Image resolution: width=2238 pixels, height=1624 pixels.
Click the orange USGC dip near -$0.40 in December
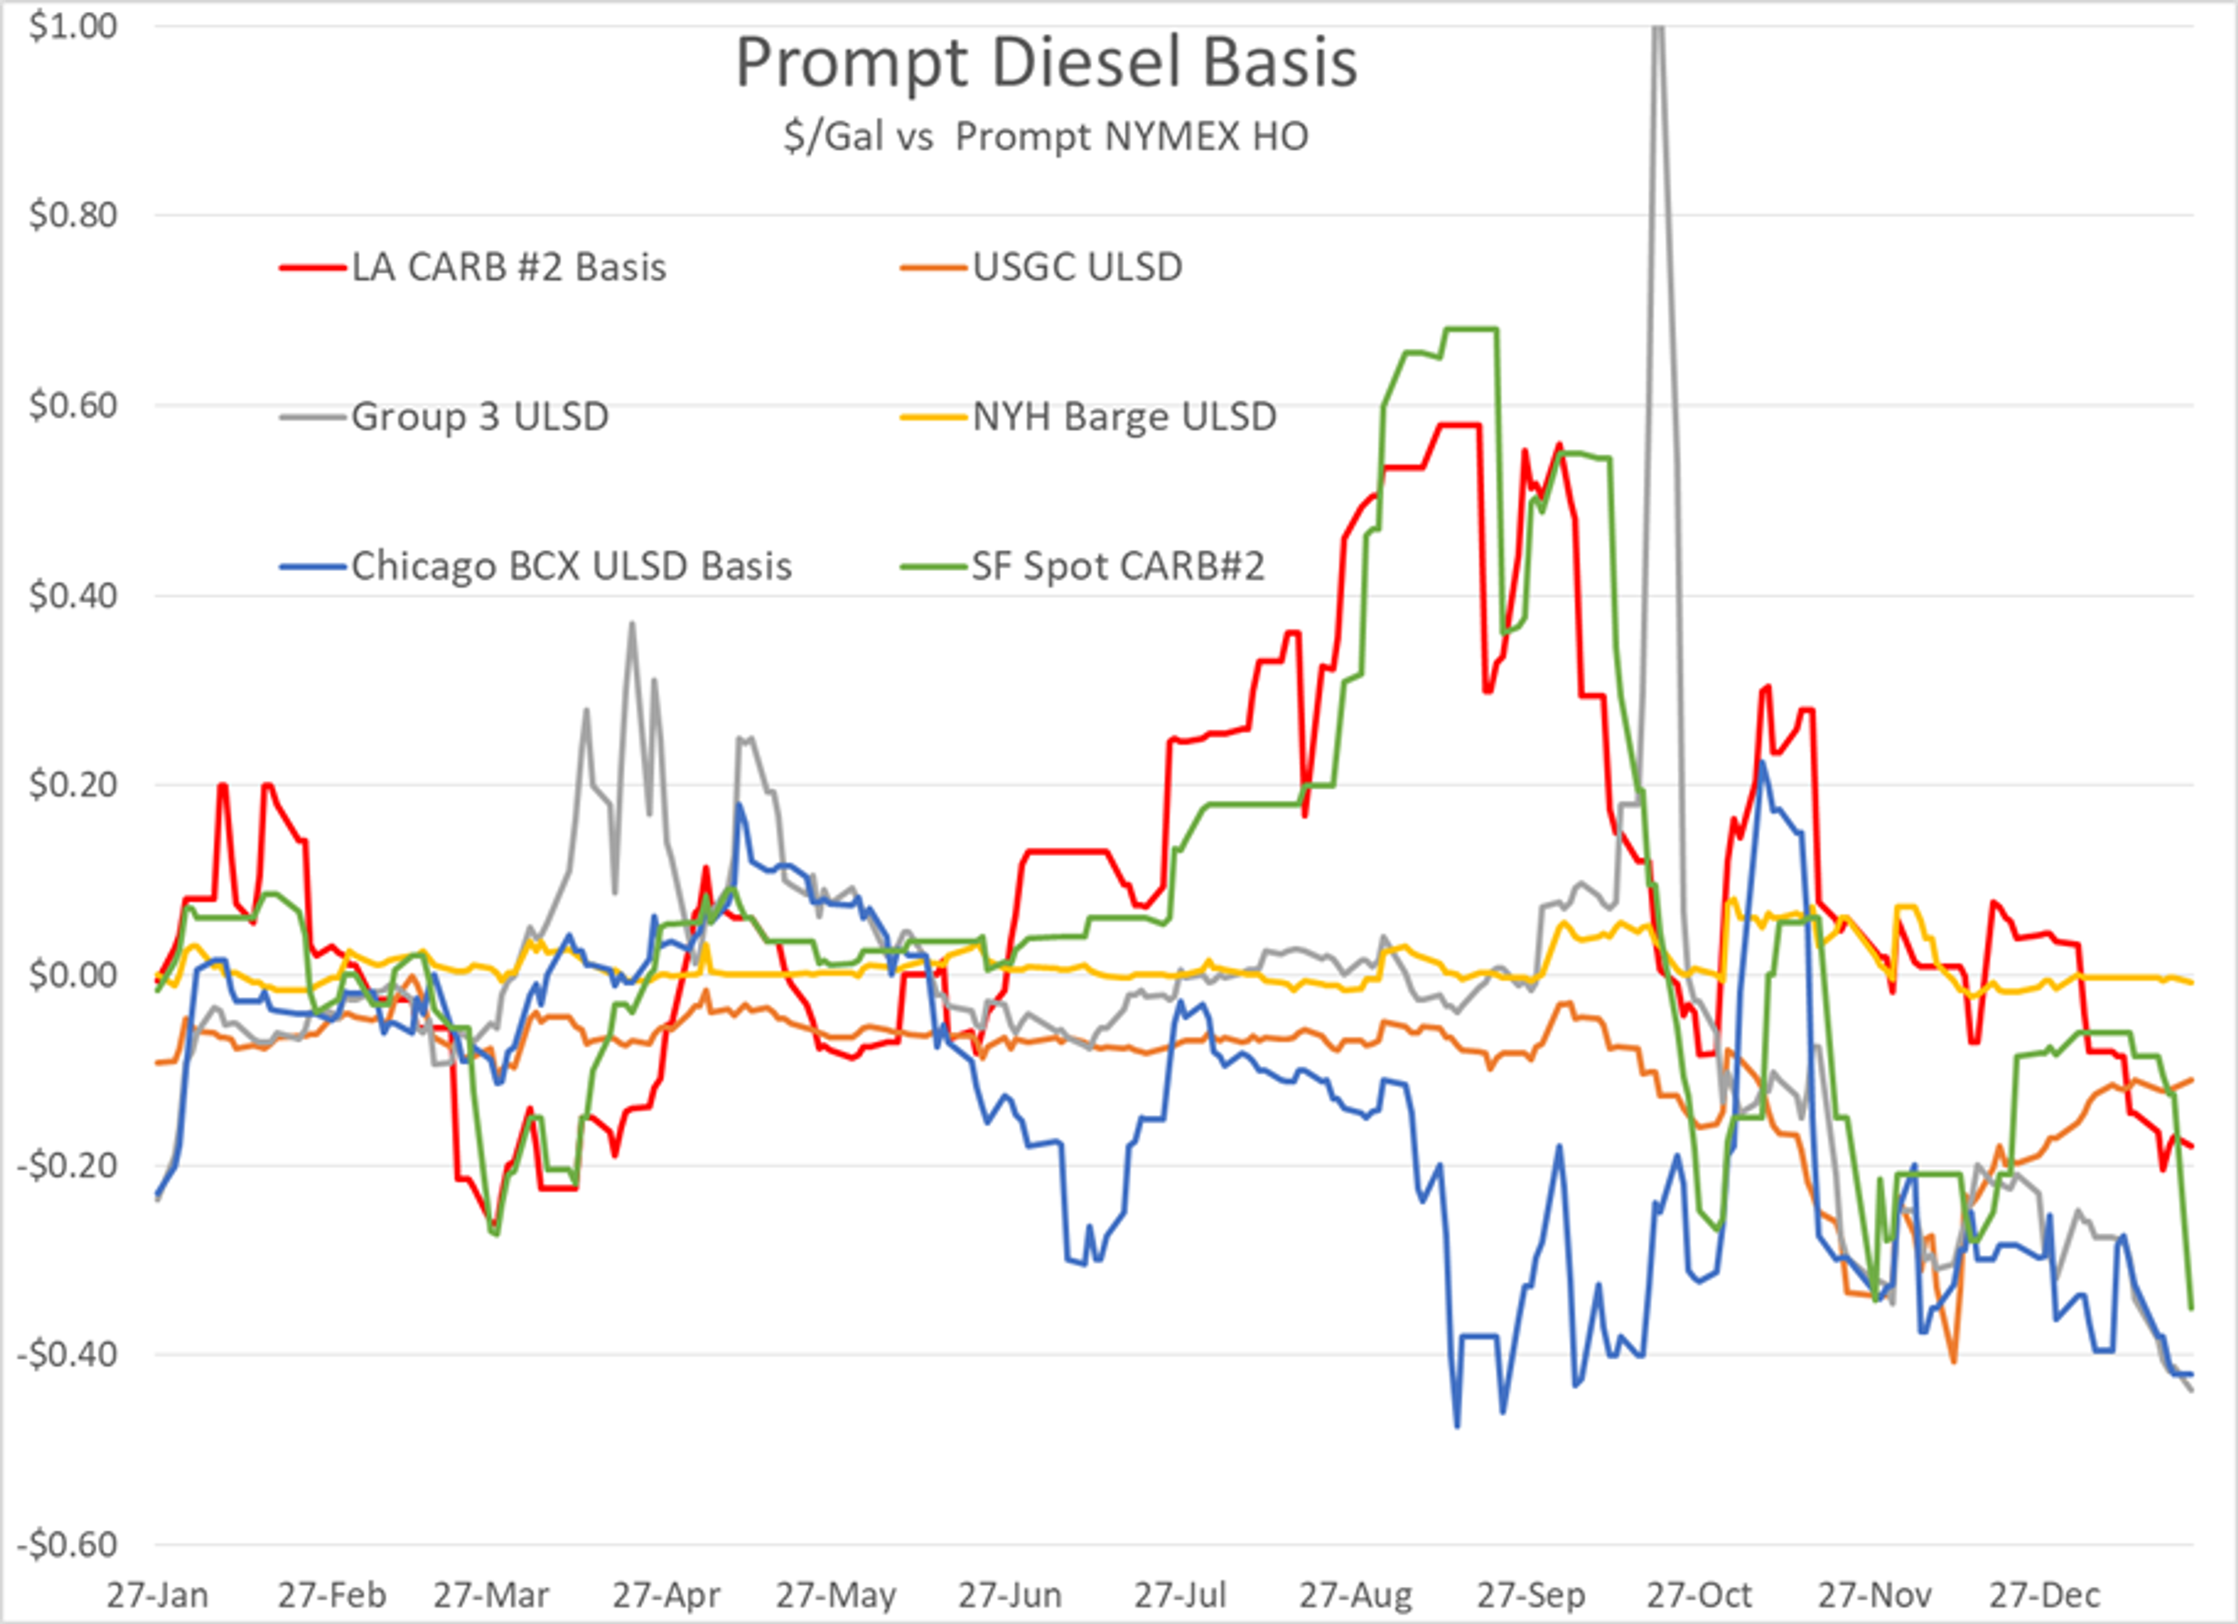(x=1953, y=1361)
